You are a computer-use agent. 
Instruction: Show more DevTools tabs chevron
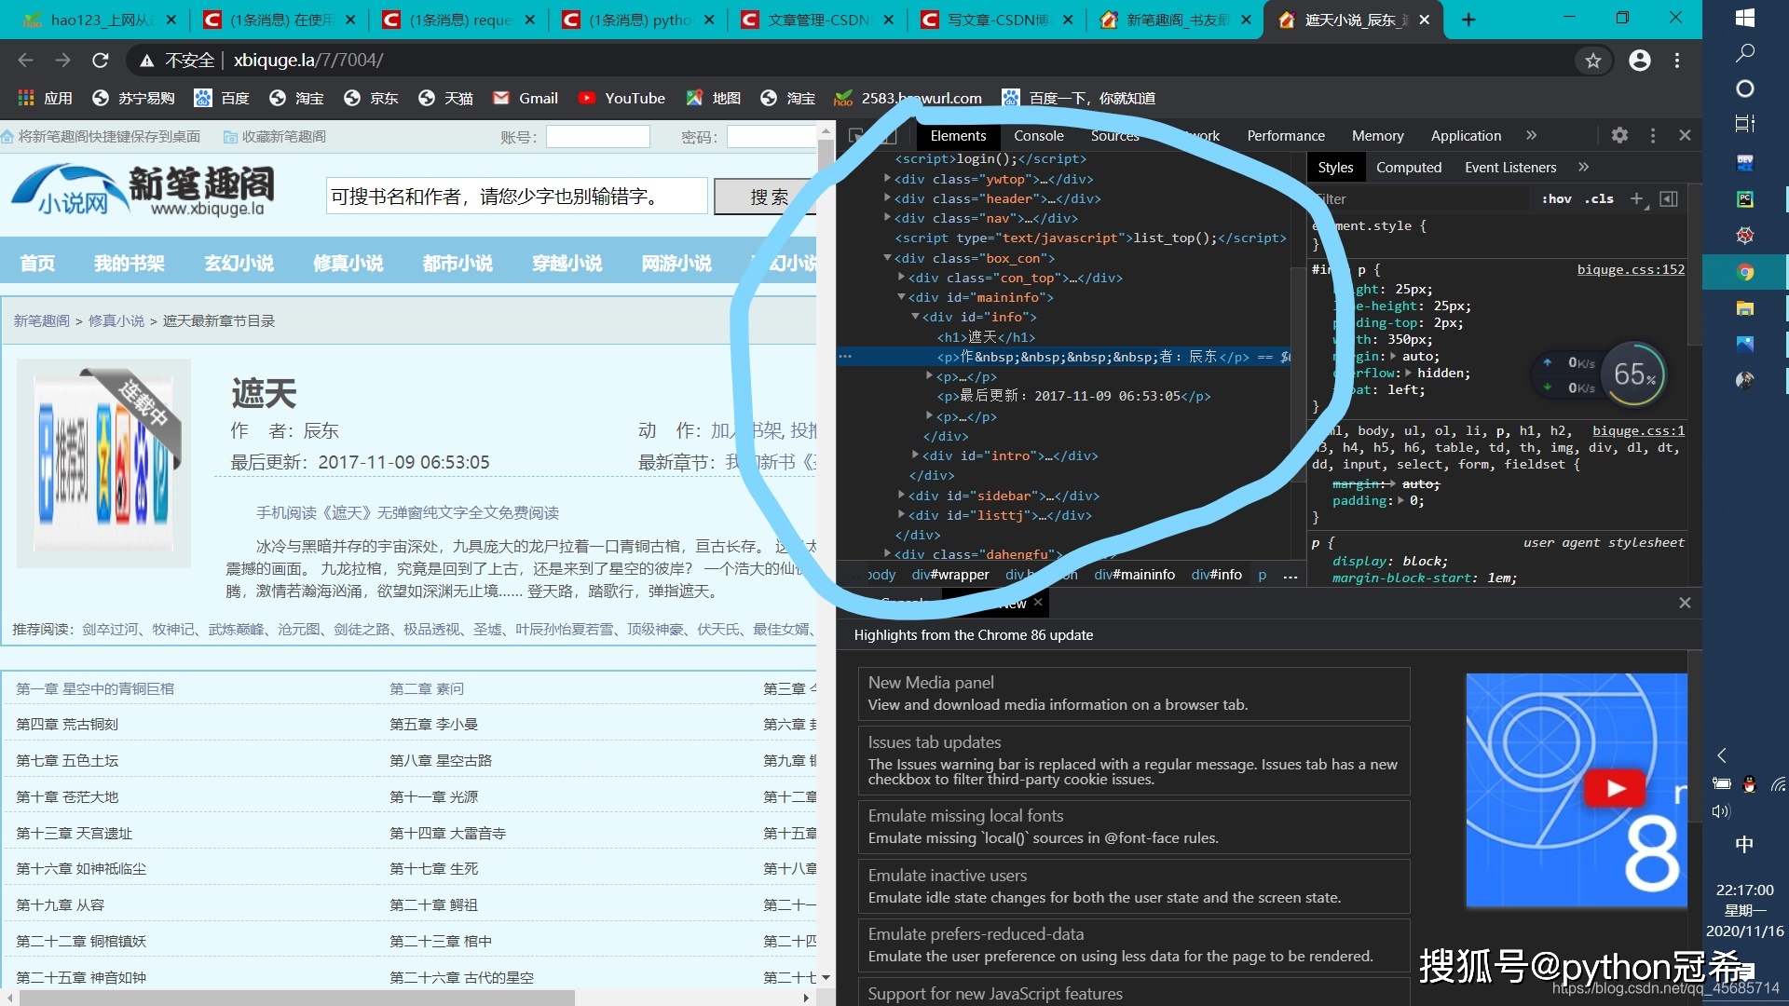1531,135
